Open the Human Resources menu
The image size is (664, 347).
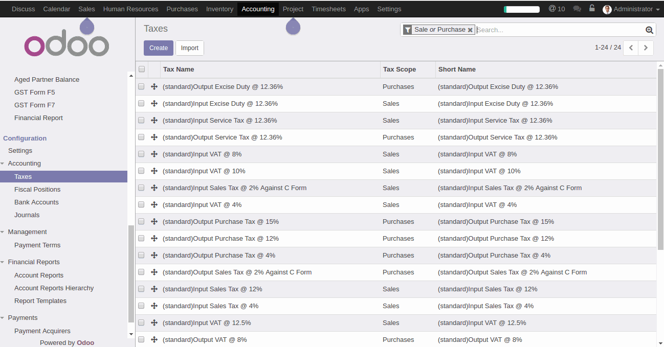tap(131, 9)
